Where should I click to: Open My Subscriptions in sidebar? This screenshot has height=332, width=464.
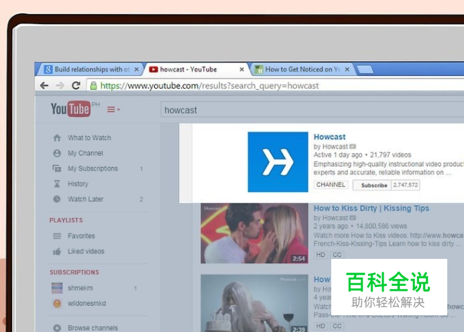93,168
